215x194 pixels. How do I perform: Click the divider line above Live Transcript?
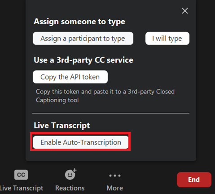coord(111,113)
